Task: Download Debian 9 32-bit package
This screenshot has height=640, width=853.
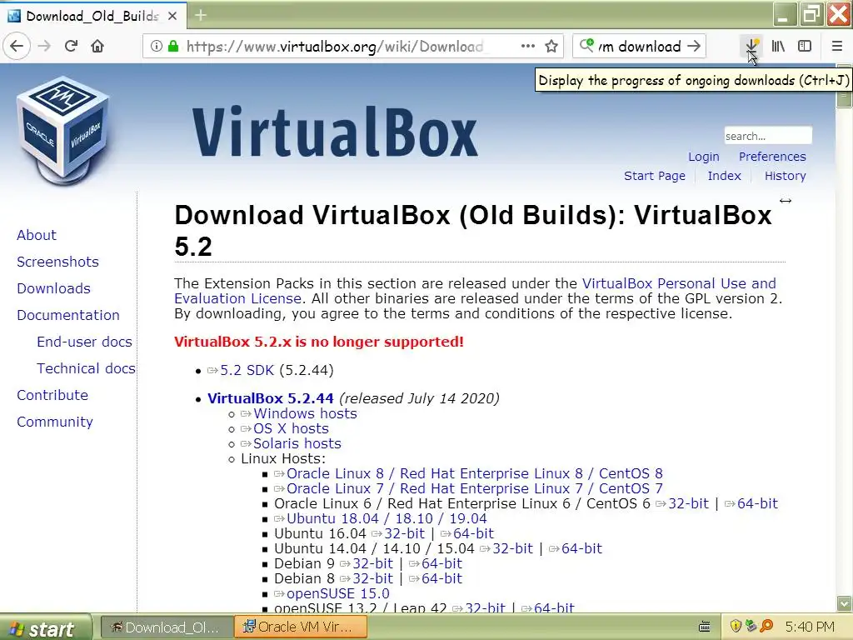Action: tap(372, 563)
